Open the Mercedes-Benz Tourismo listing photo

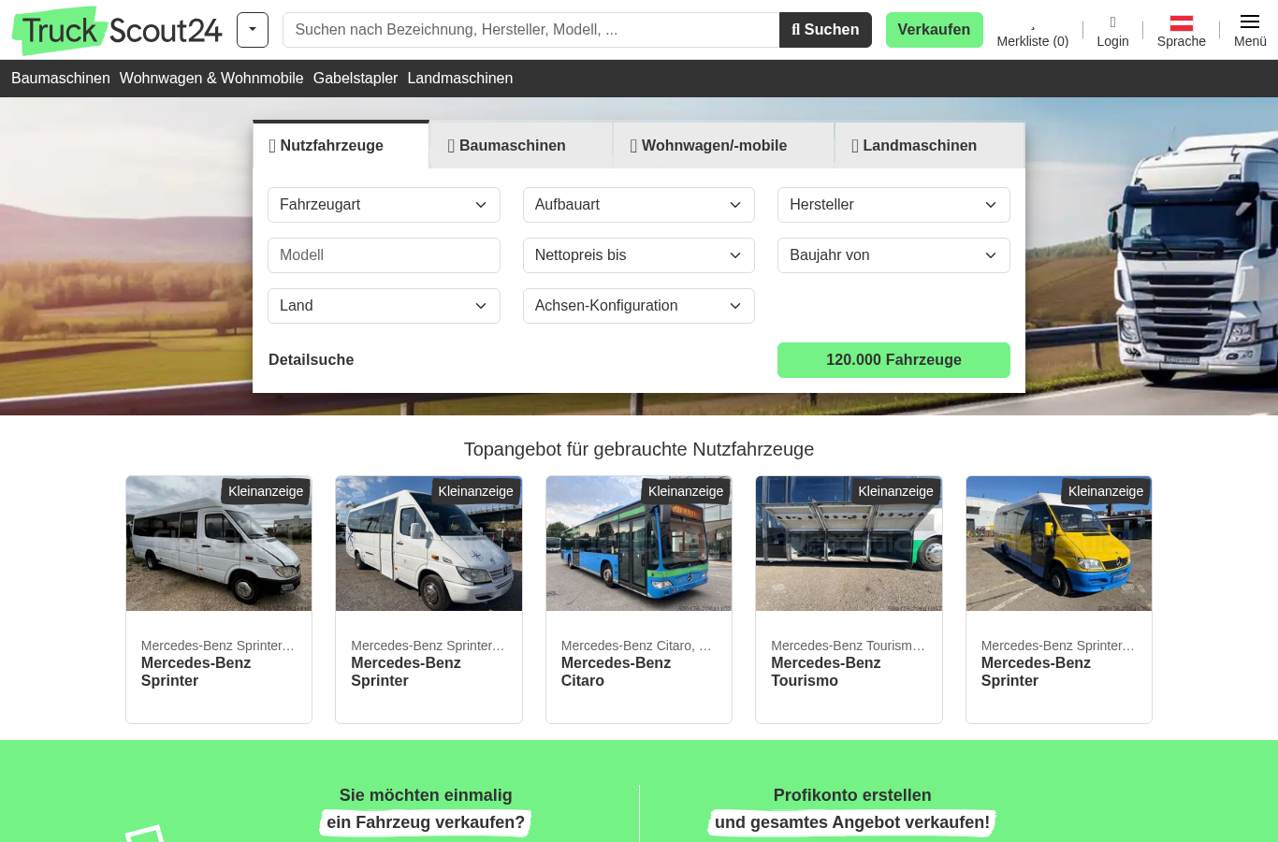tap(849, 544)
